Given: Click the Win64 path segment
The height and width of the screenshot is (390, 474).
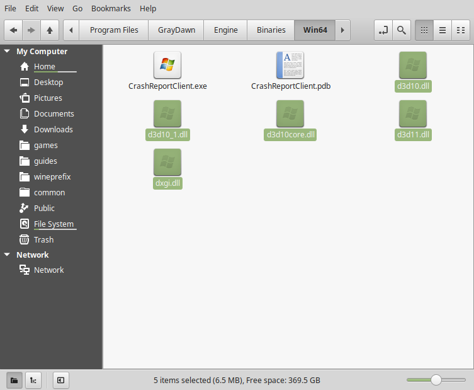Looking at the screenshot, I should point(315,30).
